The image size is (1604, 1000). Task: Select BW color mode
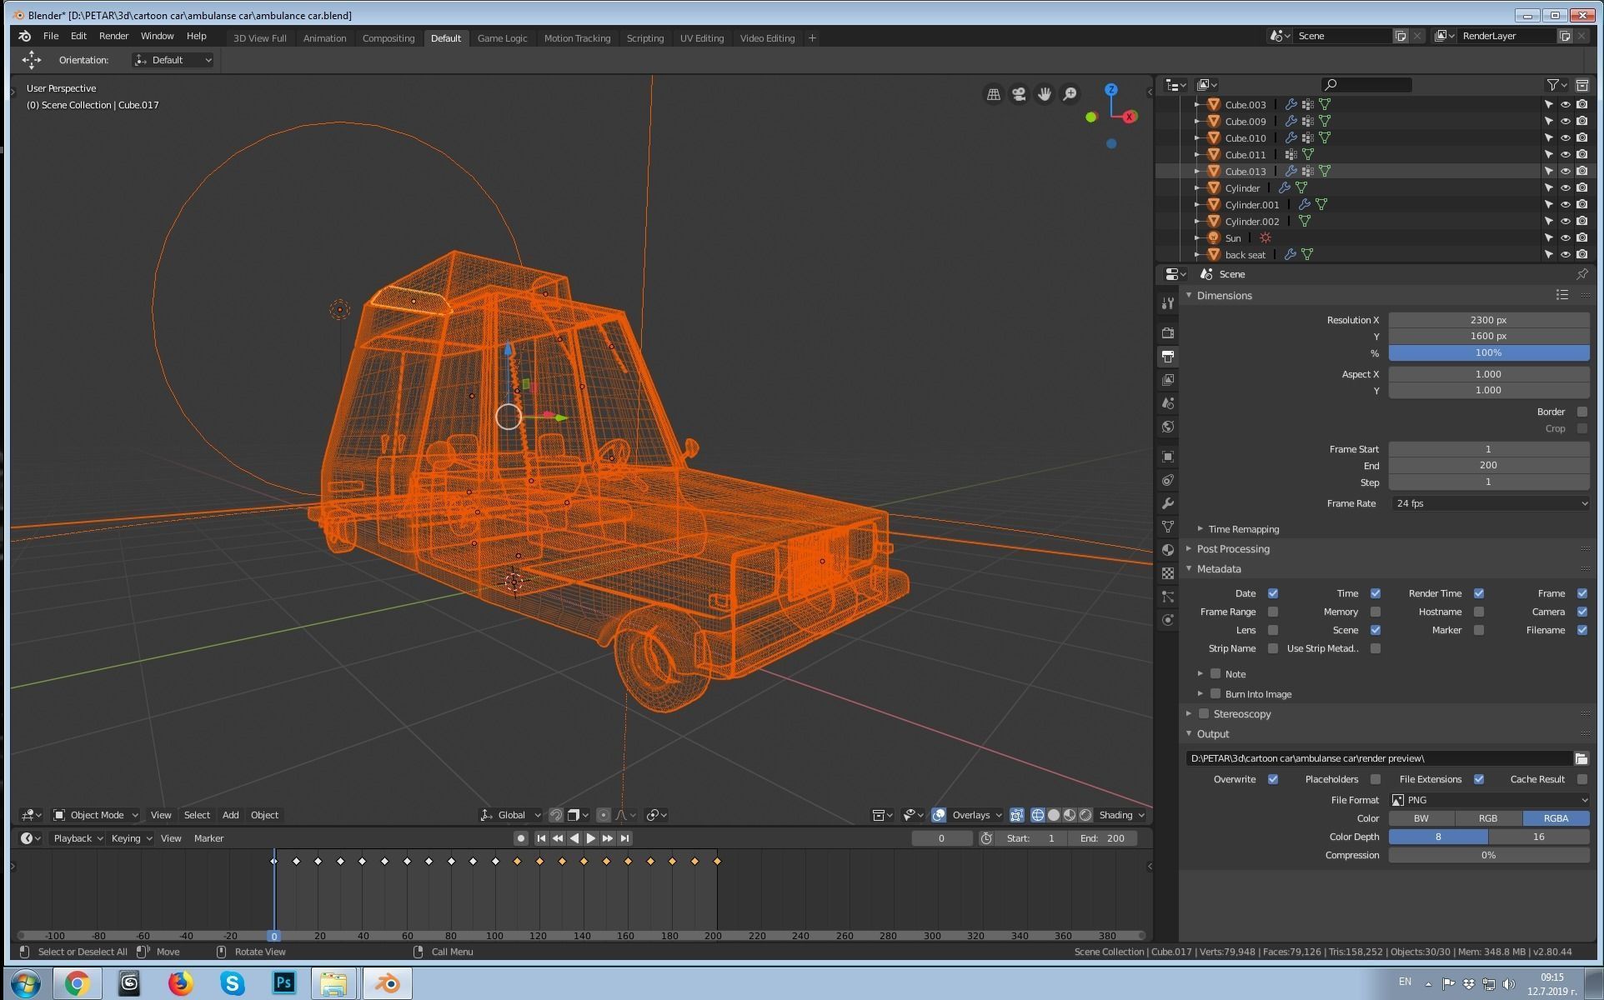pos(1421,818)
